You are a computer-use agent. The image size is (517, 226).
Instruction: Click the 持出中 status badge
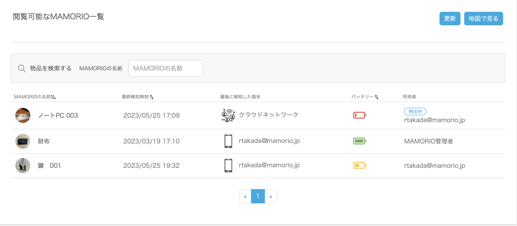415,112
